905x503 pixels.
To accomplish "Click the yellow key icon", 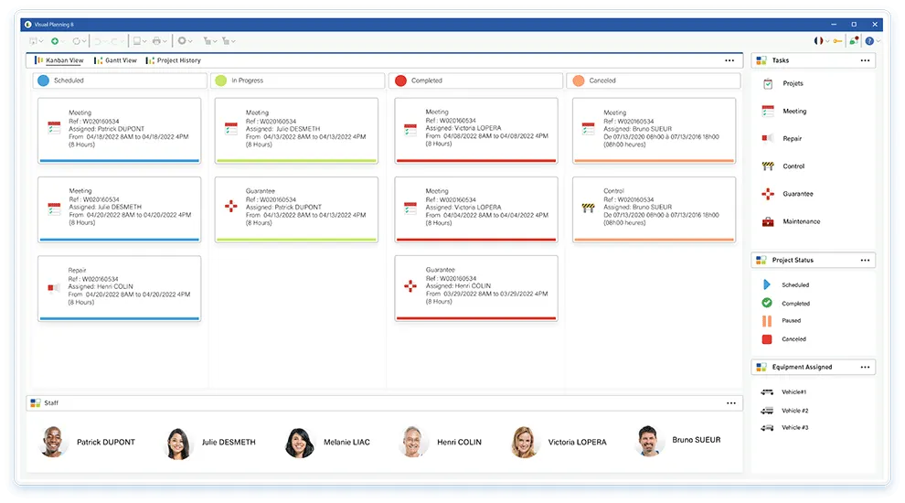I will tap(837, 41).
